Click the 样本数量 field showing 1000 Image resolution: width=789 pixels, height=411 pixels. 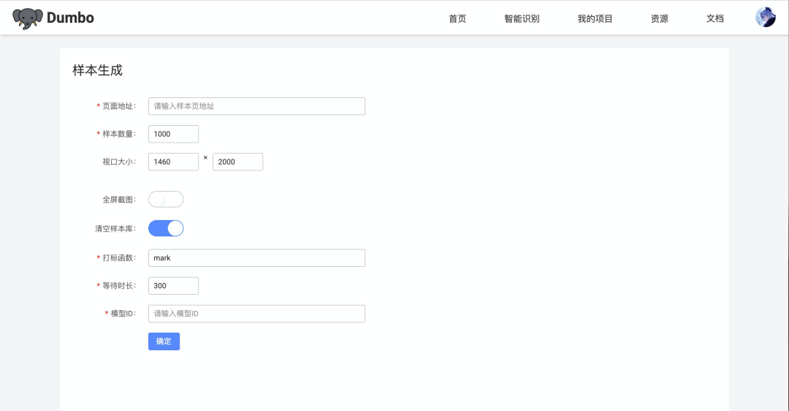173,134
